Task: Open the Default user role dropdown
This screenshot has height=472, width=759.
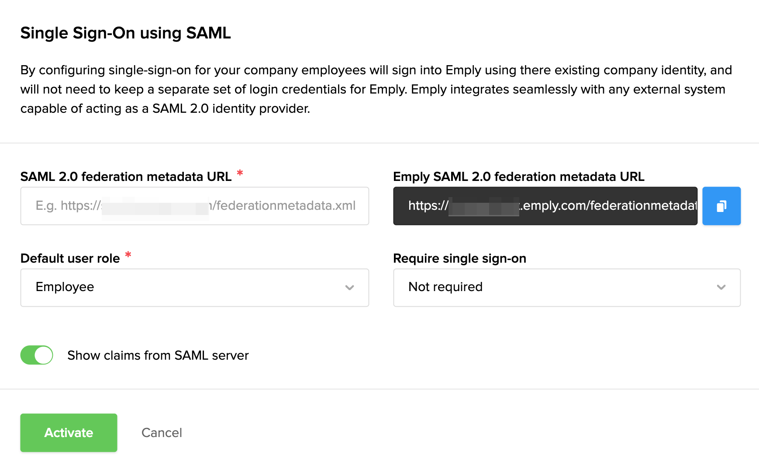Action: 194,288
